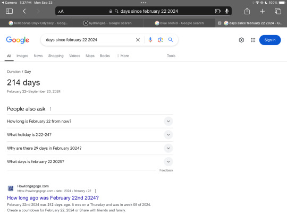Click the Feedback link

[166, 170]
